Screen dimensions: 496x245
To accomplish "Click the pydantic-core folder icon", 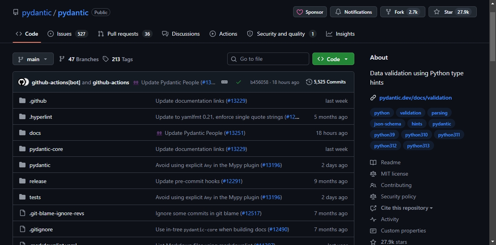I will tap(22, 149).
